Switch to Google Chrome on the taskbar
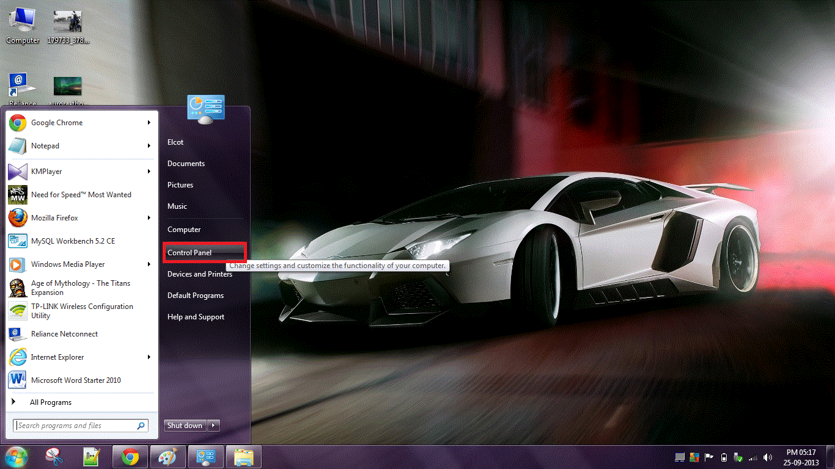Image resolution: width=835 pixels, height=469 pixels. point(130,457)
